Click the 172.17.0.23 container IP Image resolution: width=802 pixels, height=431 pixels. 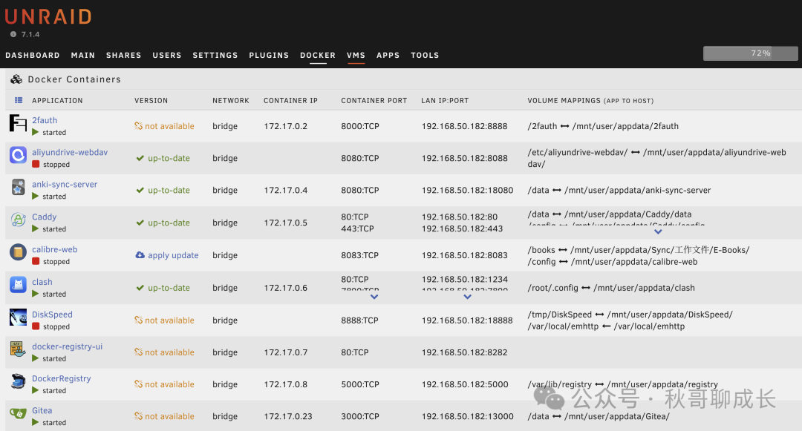tap(288, 416)
